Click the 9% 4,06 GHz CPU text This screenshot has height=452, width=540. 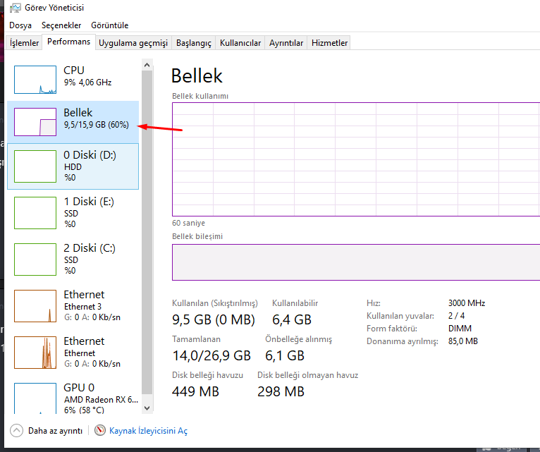pyautogui.click(x=88, y=83)
